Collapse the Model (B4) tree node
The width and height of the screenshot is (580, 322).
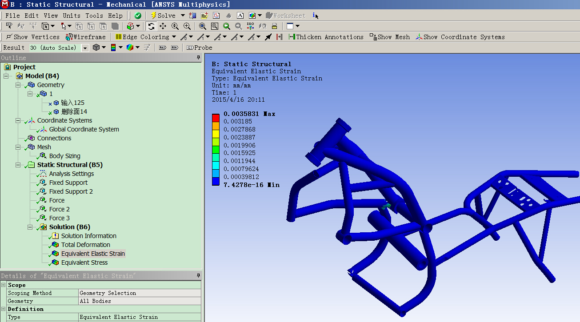pyautogui.click(x=6, y=76)
